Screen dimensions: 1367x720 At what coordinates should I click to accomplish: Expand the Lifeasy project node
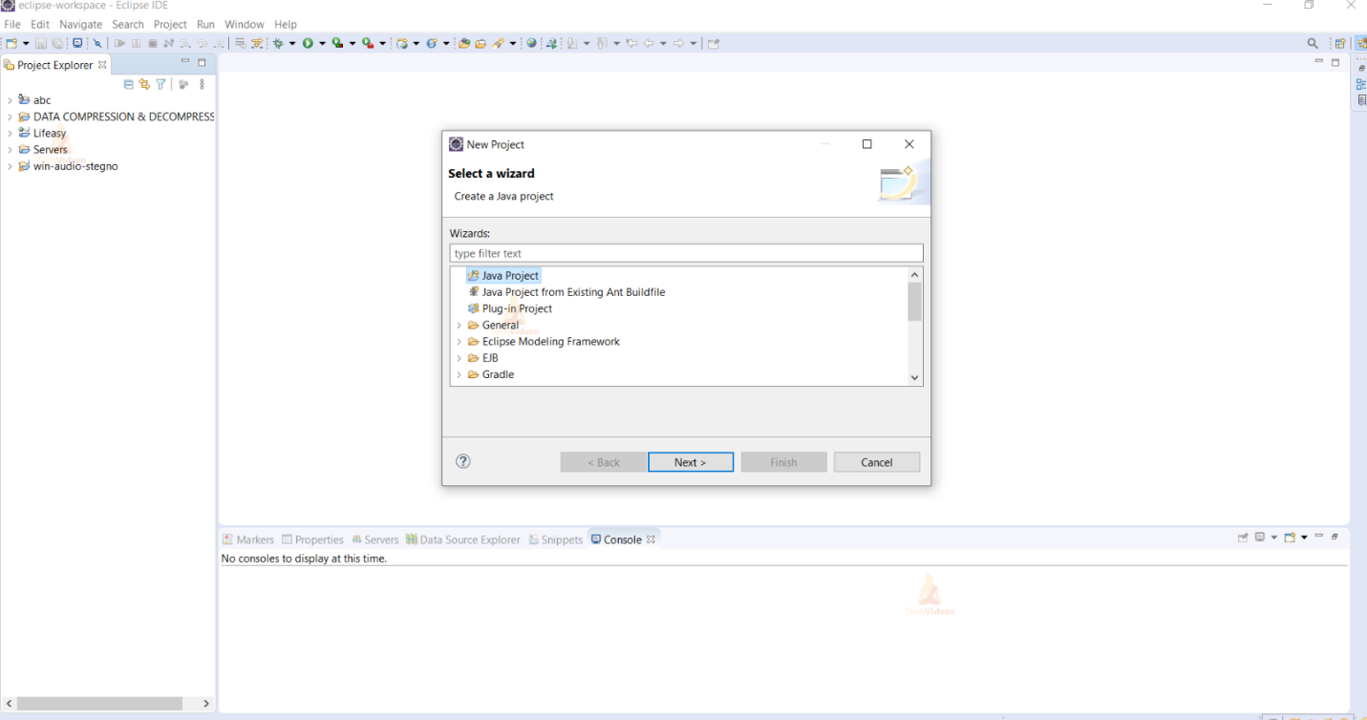coord(10,134)
